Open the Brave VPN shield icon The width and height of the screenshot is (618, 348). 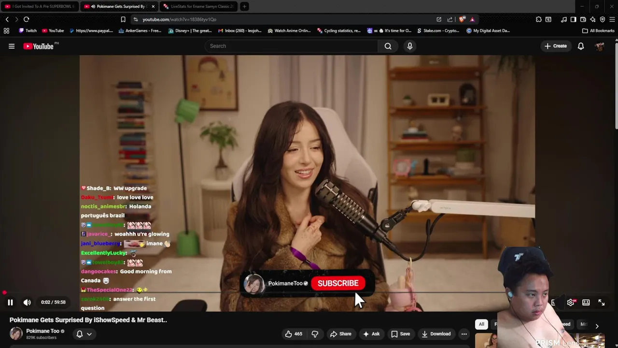tap(603, 19)
